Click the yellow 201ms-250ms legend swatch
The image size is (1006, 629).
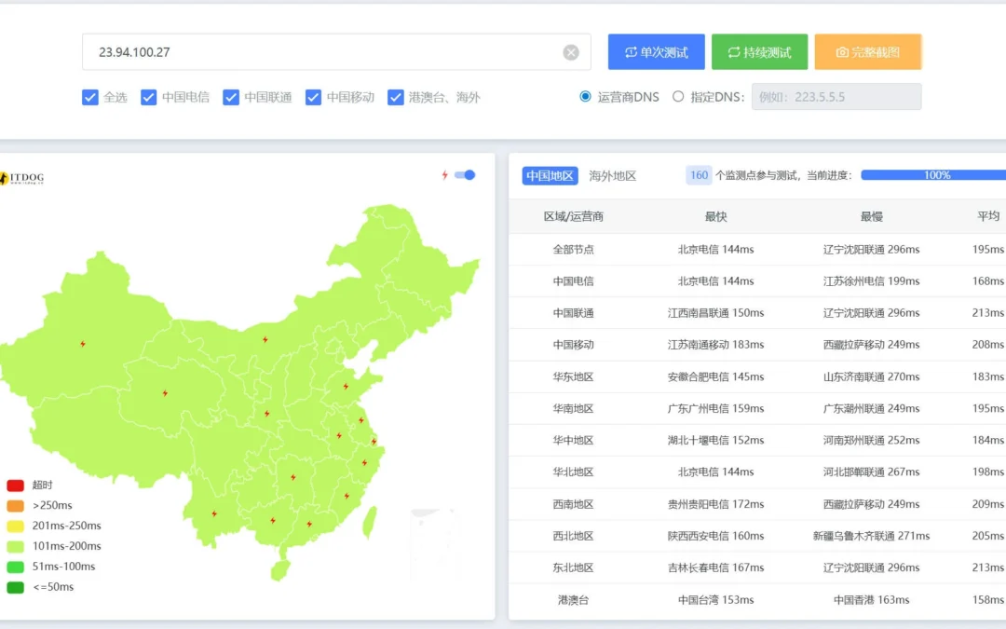click(16, 526)
